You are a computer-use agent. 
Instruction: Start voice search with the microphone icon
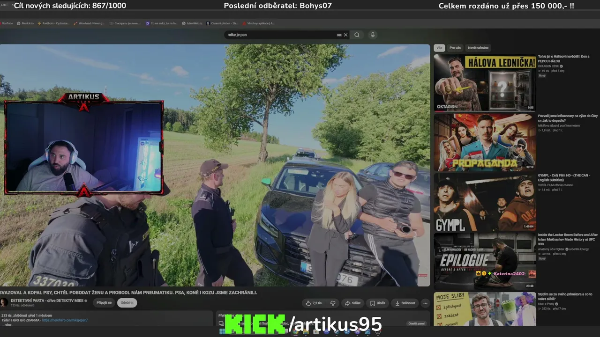coord(373,35)
